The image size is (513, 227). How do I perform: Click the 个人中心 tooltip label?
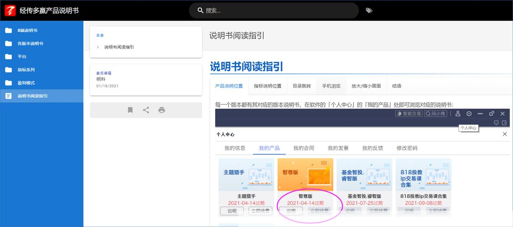(x=469, y=128)
